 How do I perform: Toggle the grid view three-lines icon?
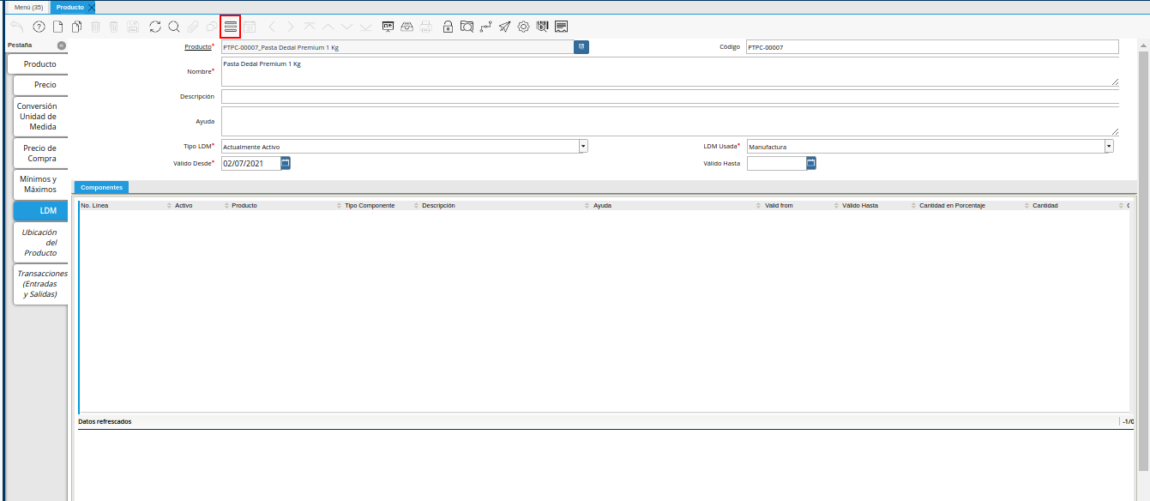[230, 27]
